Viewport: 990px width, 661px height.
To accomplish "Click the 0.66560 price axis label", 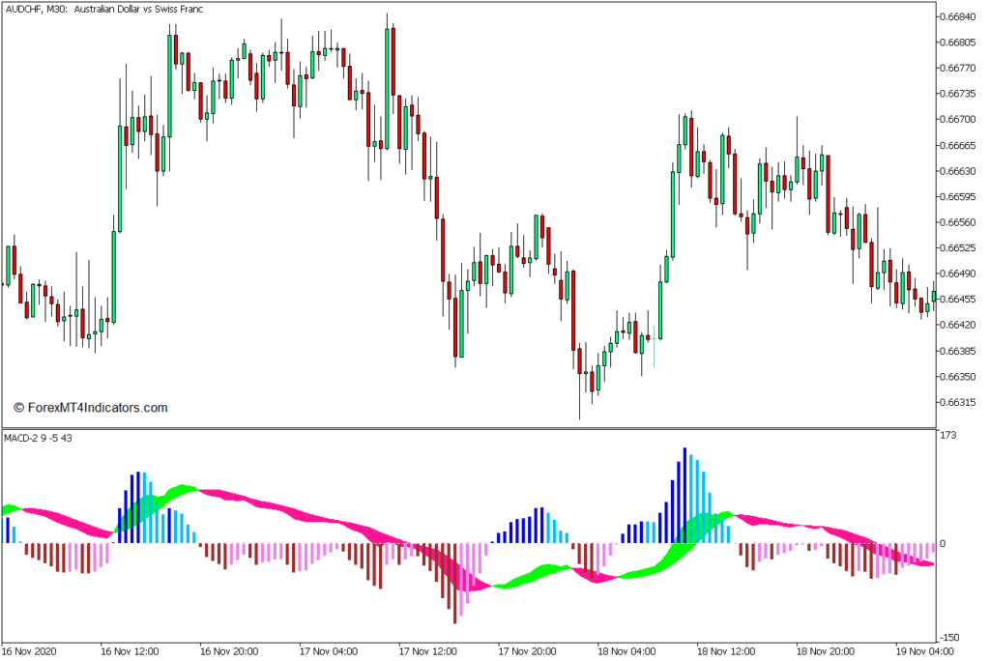I will click(960, 222).
